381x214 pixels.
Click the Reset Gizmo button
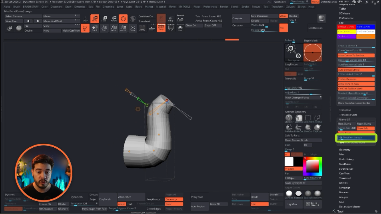(365, 123)
